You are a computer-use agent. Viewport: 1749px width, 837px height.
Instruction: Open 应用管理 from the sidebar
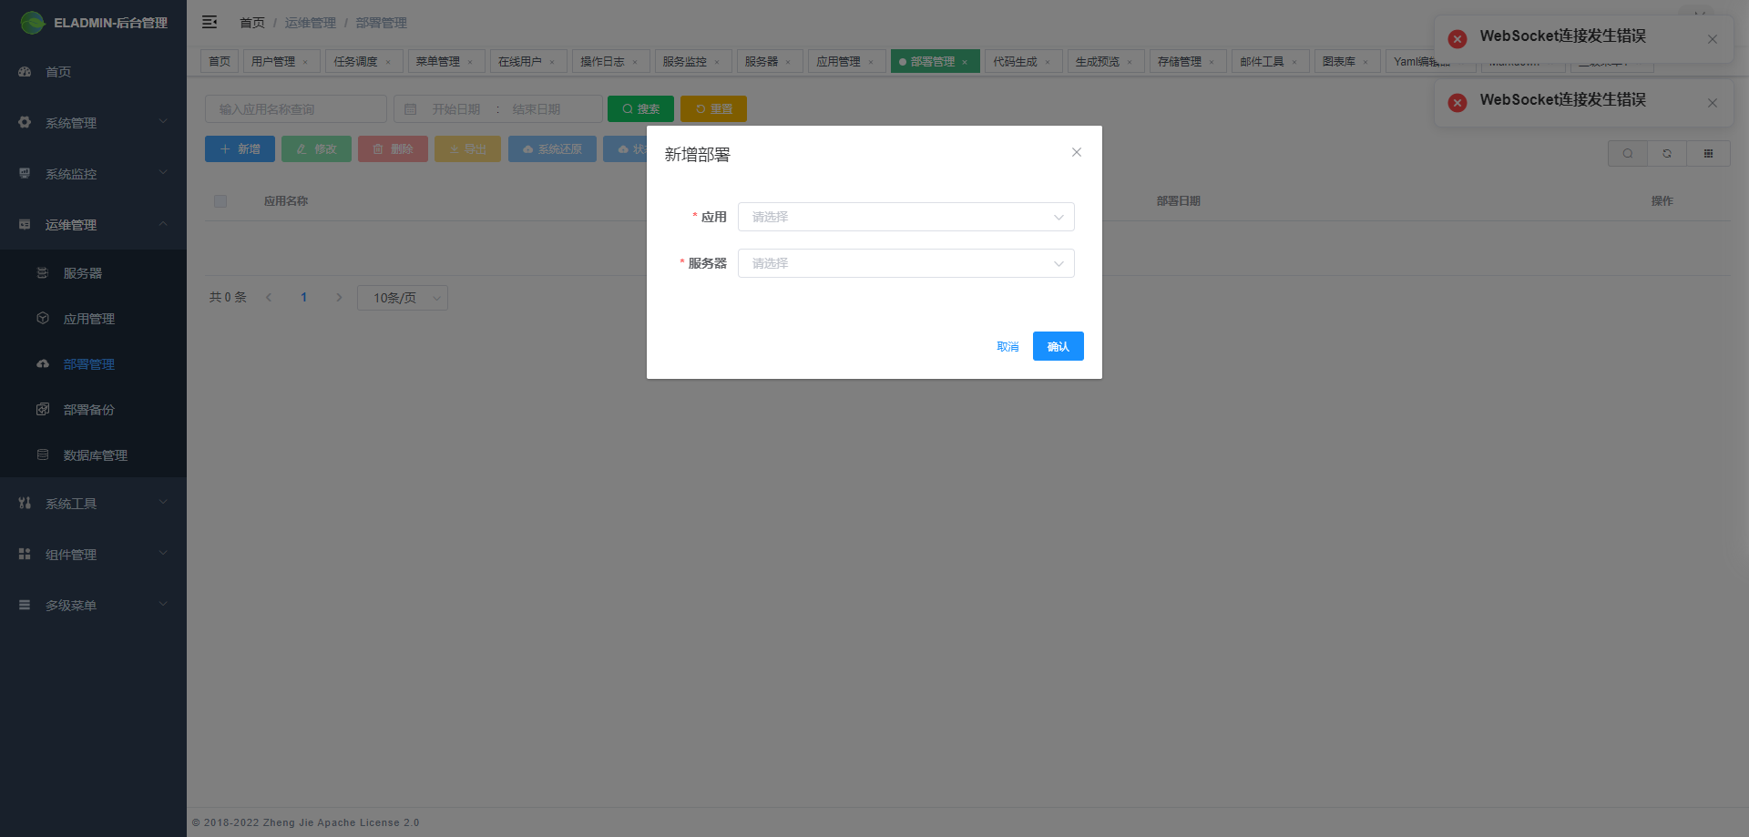88,318
